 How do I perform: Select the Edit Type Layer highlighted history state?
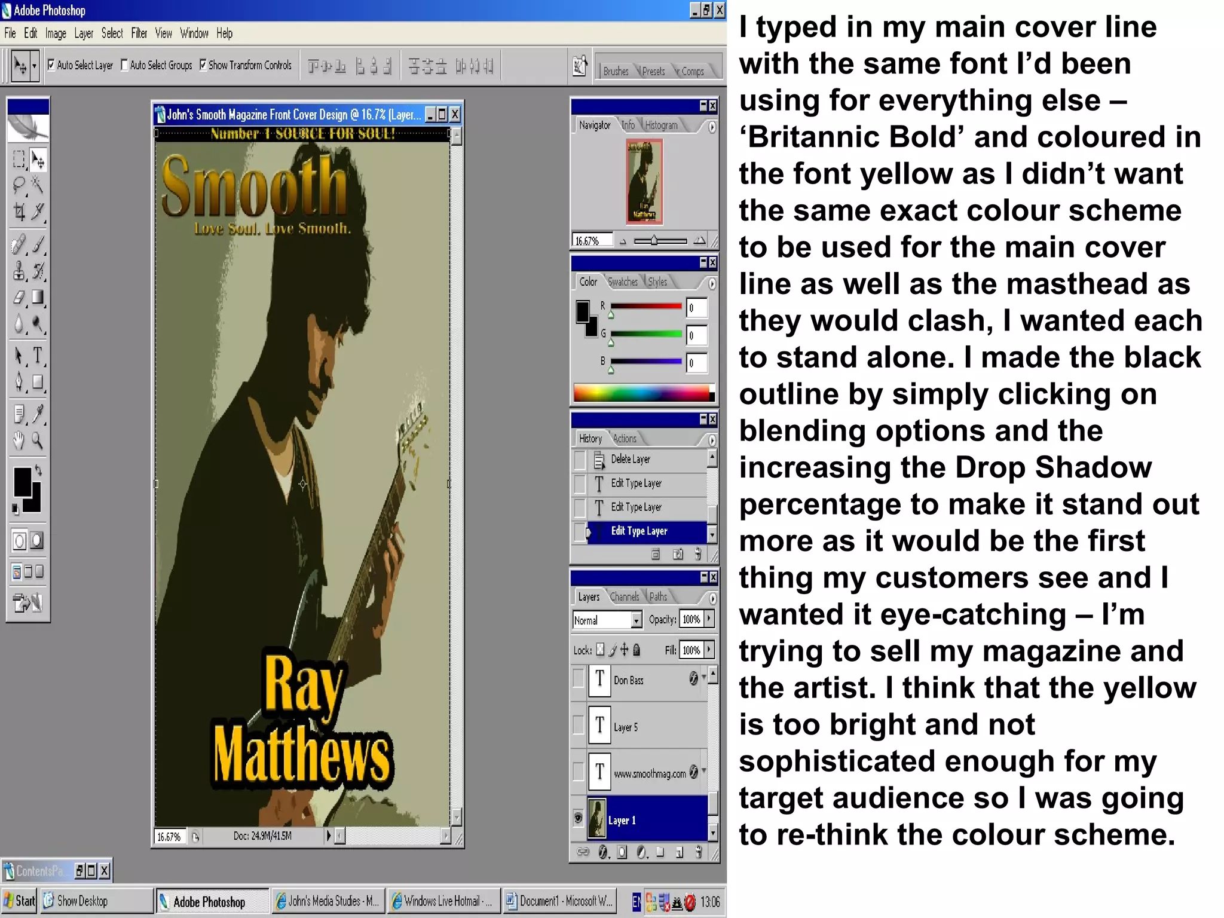(x=647, y=531)
